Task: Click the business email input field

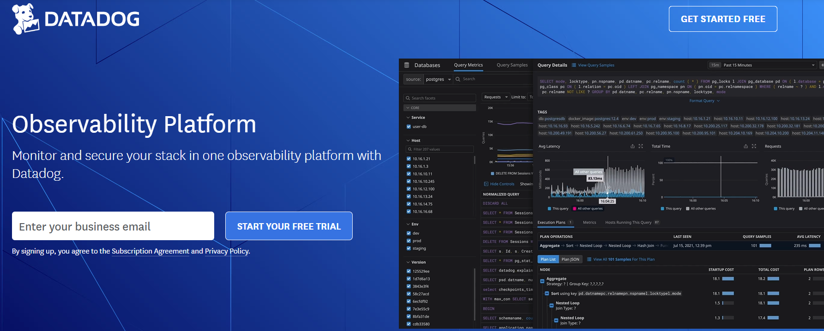Action: tap(113, 226)
